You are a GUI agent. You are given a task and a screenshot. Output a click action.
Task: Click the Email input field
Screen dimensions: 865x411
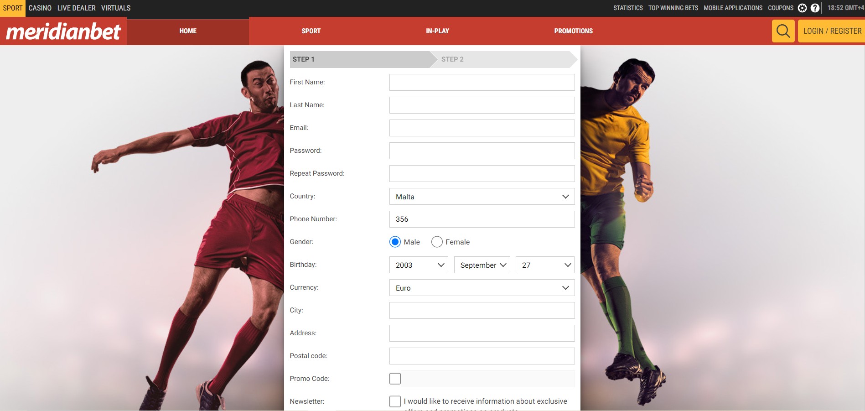tap(482, 128)
